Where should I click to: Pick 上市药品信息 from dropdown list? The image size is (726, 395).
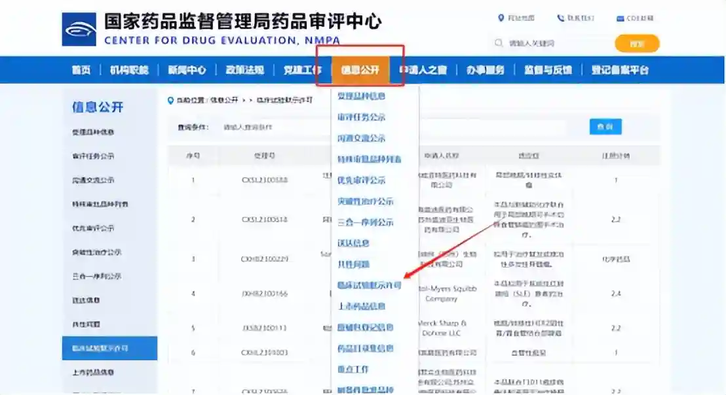coord(361,306)
